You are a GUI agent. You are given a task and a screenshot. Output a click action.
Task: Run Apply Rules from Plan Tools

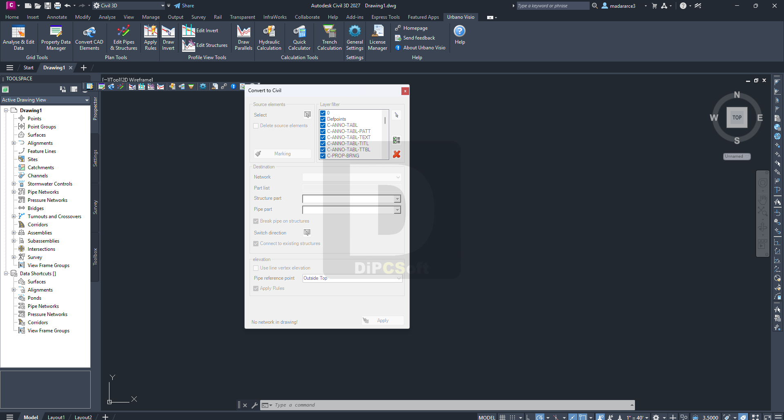pos(151,38)
